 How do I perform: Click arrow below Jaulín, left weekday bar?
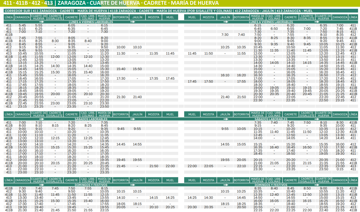point(133,22)
